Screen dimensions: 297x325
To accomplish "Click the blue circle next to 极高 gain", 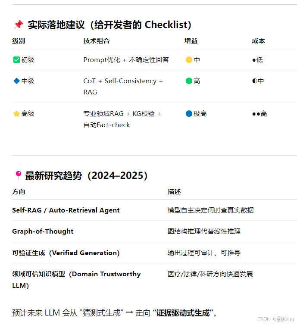I will pos(189,114).
